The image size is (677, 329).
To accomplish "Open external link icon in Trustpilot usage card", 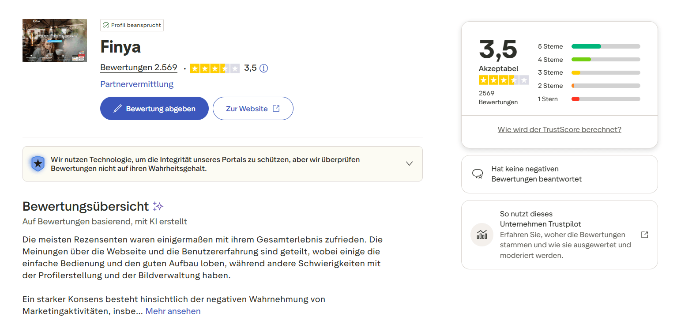I will click(x=644, y=234).
